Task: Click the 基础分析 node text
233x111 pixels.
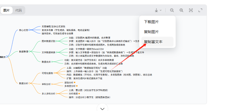Action: pyautogui.click(x=69, y=82)
